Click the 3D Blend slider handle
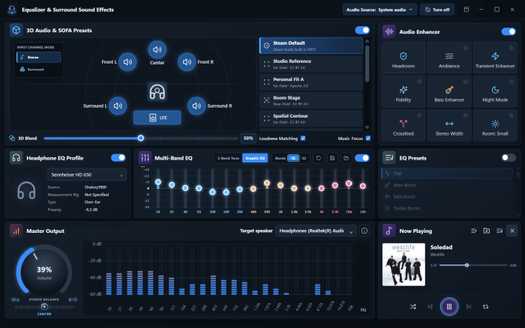Viewport: 525px width, 328px height. [x=141, y=138]
